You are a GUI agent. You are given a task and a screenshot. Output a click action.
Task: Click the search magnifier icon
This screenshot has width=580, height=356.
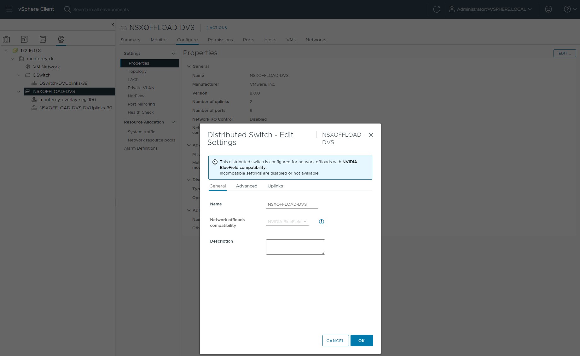[67, 9]
